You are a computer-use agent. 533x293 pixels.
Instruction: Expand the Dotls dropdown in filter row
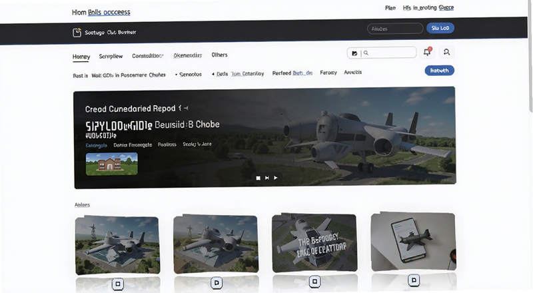point(220,74)
